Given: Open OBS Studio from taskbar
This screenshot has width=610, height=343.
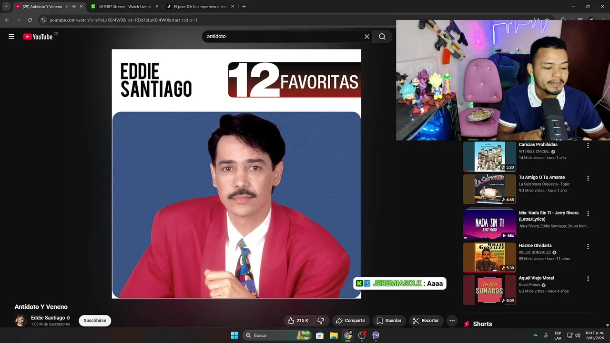Looking at the screenshot, I should point(362,335).
